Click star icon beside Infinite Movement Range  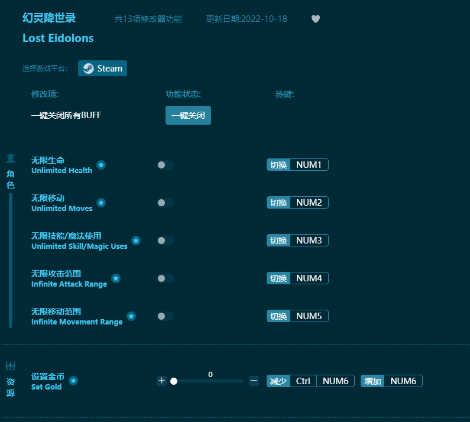pyautogui.click(x=131, y=316)
